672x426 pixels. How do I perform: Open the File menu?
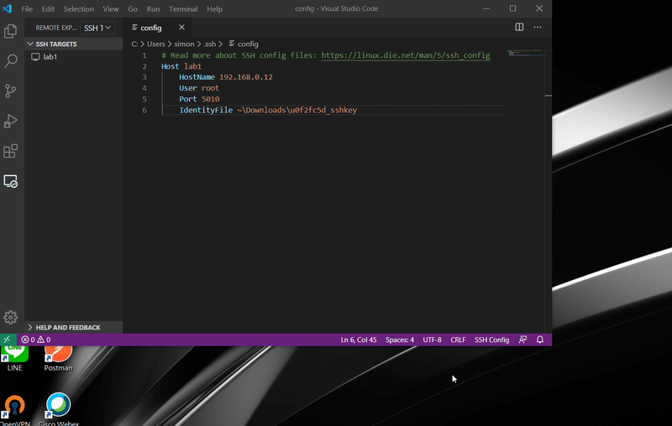coord(27,9)
